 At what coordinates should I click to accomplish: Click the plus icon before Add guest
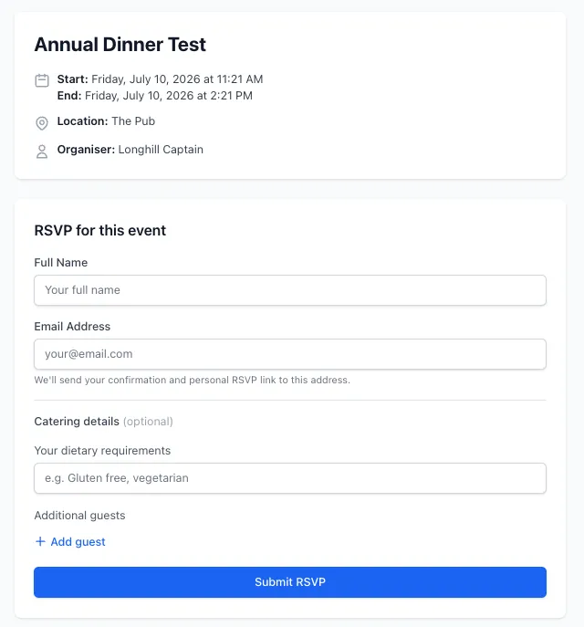coord(40,541)
